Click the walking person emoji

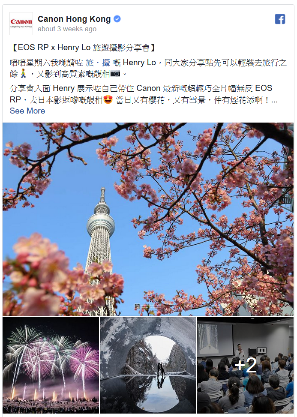pos(24,74)
